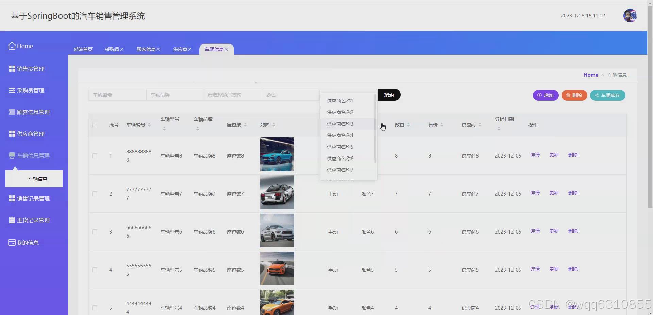Choose 供应商名称3 from the dropdown list
This screenshot has height=315, width=653.
pos(347,124)
